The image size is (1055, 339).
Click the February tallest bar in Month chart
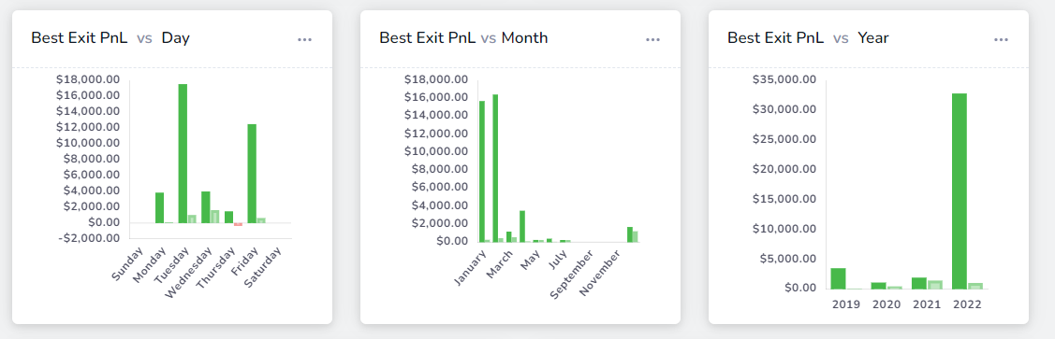495,168
